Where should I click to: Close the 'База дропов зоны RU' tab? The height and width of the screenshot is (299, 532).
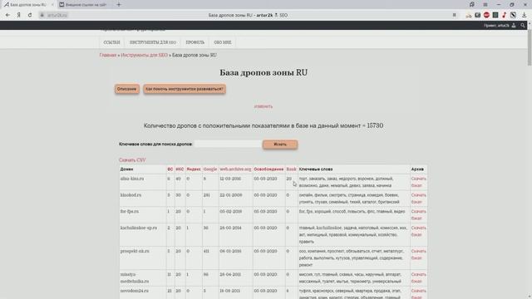tap(52, 5)
